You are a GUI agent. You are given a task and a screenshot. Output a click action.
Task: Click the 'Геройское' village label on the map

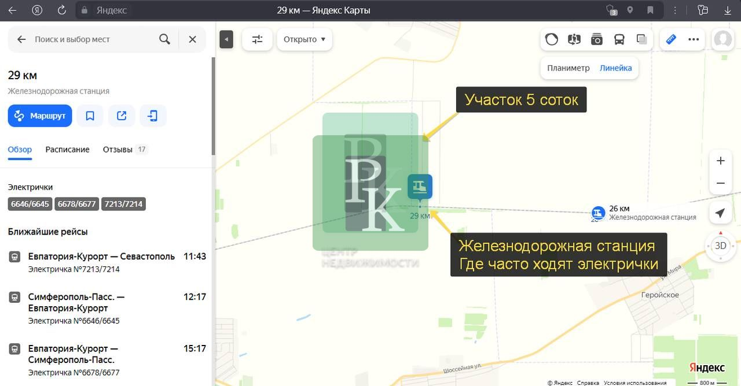tap(660, 295)
